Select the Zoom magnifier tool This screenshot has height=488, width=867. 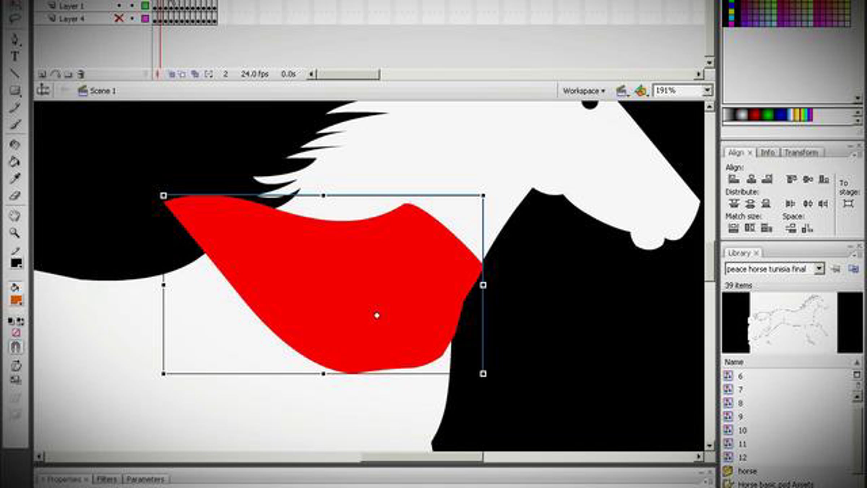pyautogui.click(x=15, y=233)
